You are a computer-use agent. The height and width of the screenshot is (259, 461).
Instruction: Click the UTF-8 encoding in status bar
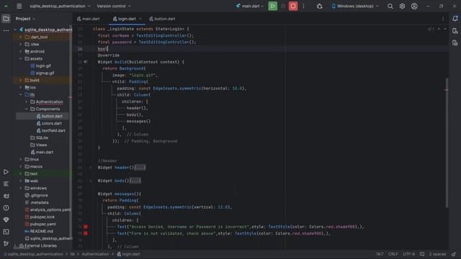coord(409,254)
